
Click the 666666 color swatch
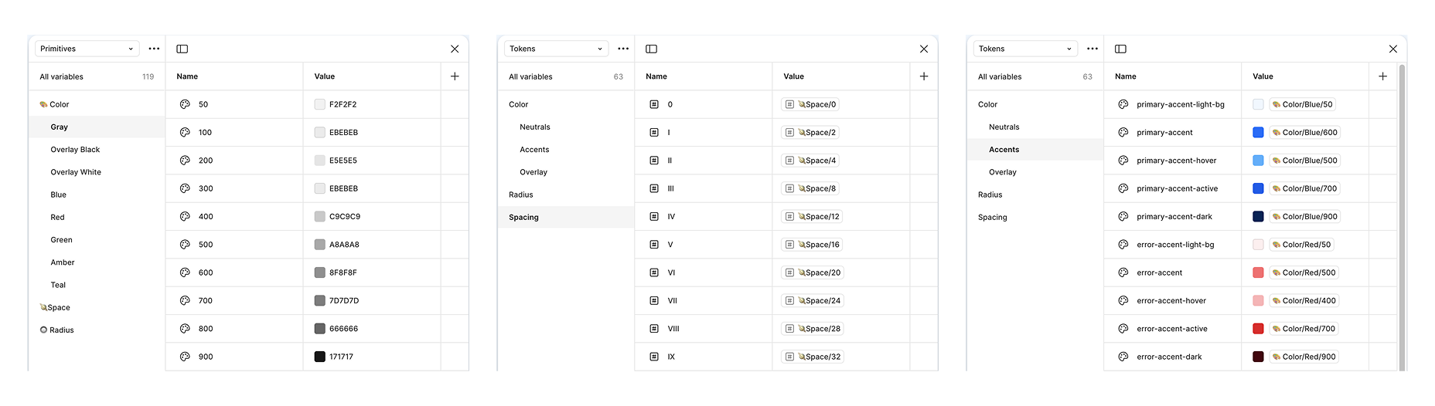point(320,329)
